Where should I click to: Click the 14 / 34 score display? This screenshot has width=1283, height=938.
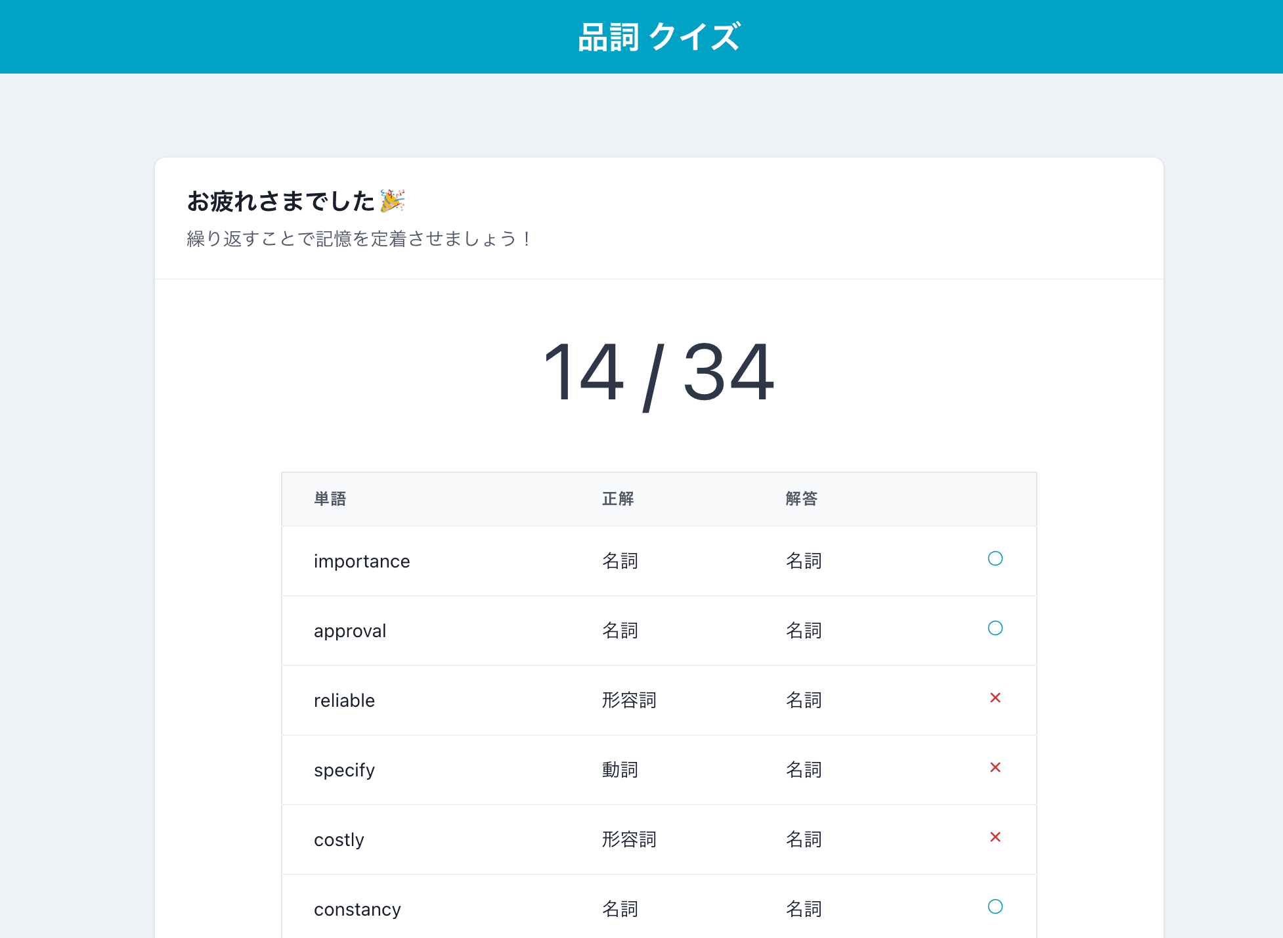point(659,373)
